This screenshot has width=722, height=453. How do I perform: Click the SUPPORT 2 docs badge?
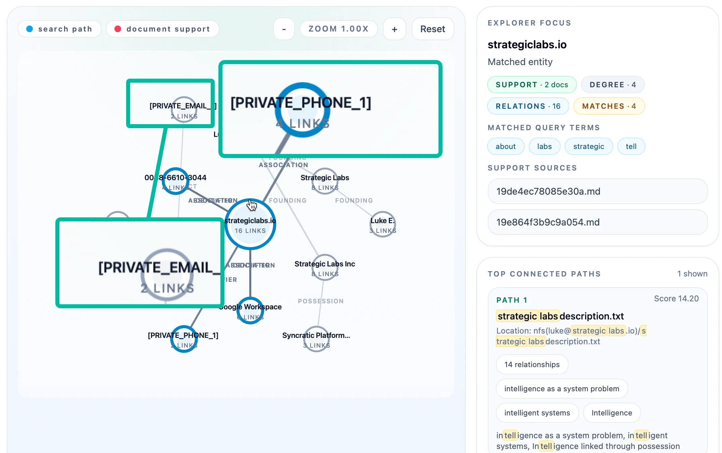click(532, 85)
